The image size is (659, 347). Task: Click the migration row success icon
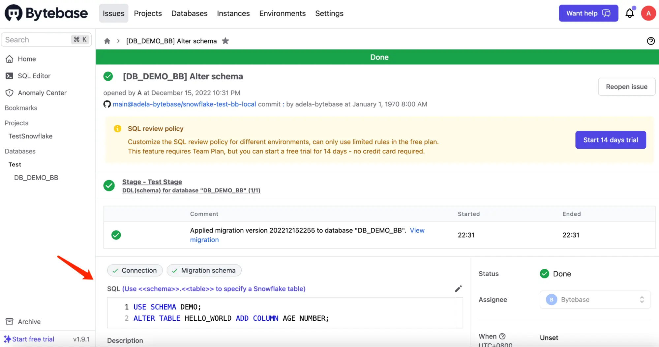click(x=116, y=235)
